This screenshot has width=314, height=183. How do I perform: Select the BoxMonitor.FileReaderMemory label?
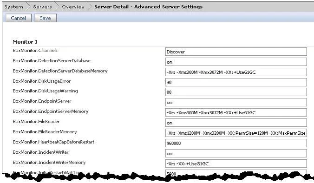click(45, 132)
